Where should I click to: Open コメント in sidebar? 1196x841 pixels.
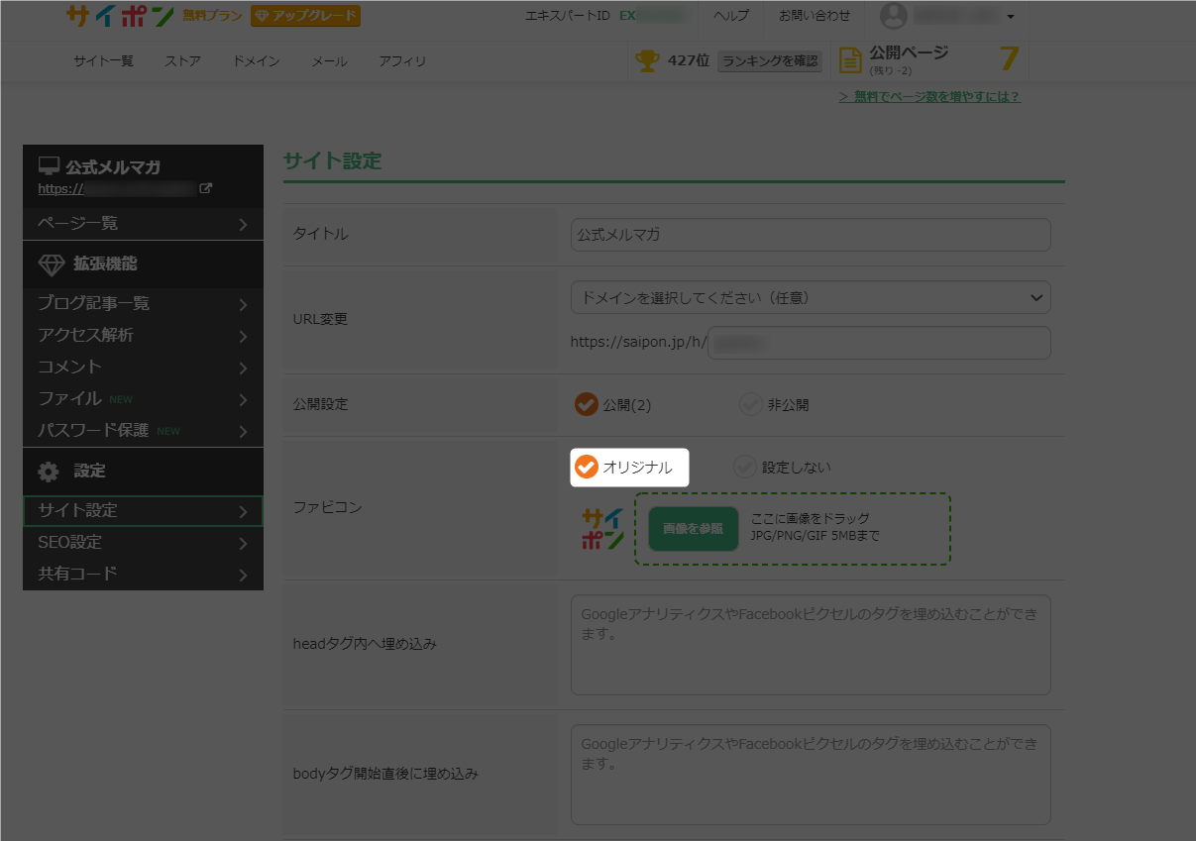coord(143,368)
